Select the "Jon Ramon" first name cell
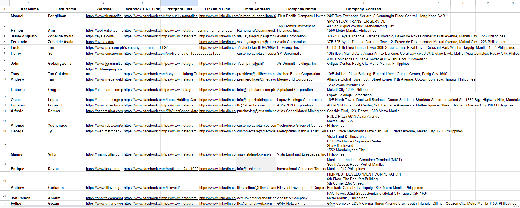Screen dimensions: 520x208 pyautogui.click(x=28, y=196)
